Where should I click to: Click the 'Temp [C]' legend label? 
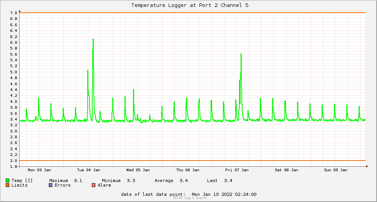pyautogui.click(x=22, y=180)
